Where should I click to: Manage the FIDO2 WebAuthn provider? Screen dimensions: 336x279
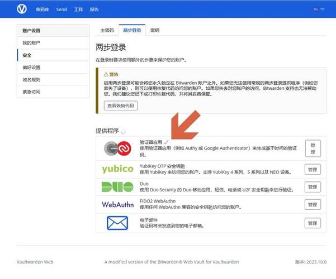click(313, 204)
